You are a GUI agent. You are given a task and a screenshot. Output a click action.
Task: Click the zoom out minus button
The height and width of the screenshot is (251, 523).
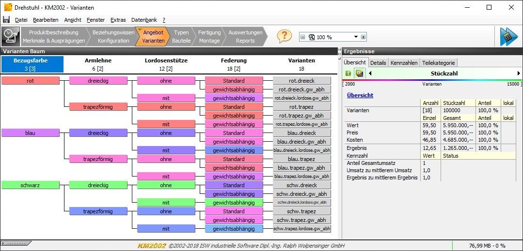pos(302,37)
